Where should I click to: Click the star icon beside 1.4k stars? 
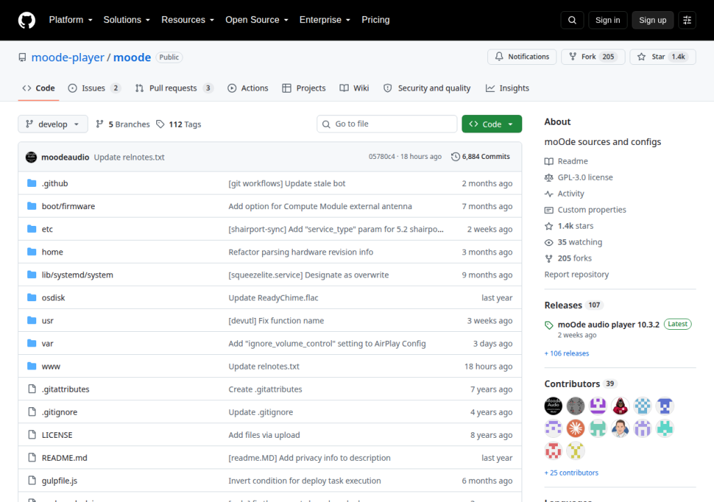tap(549, 226)
